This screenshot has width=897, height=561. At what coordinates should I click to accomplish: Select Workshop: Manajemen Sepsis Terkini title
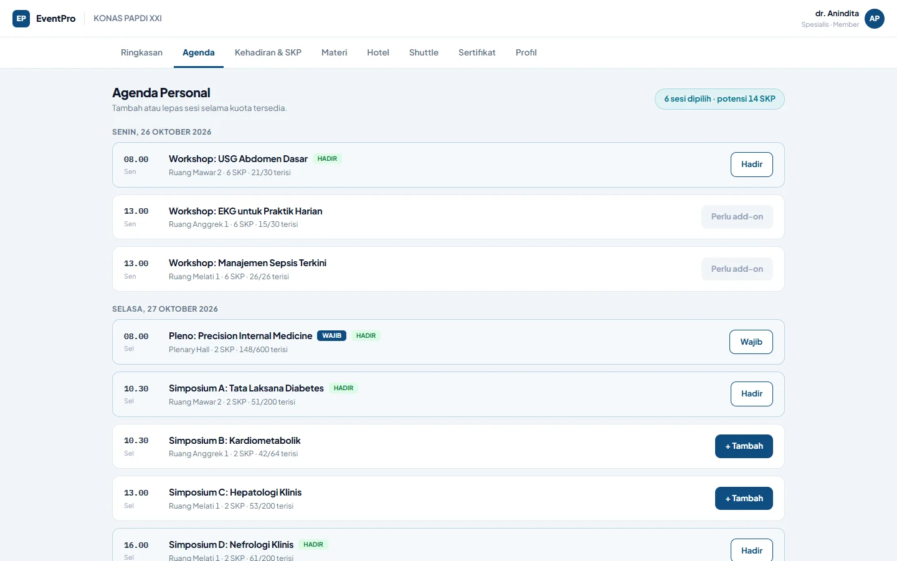pyautogui.click(x=247, y=263)
